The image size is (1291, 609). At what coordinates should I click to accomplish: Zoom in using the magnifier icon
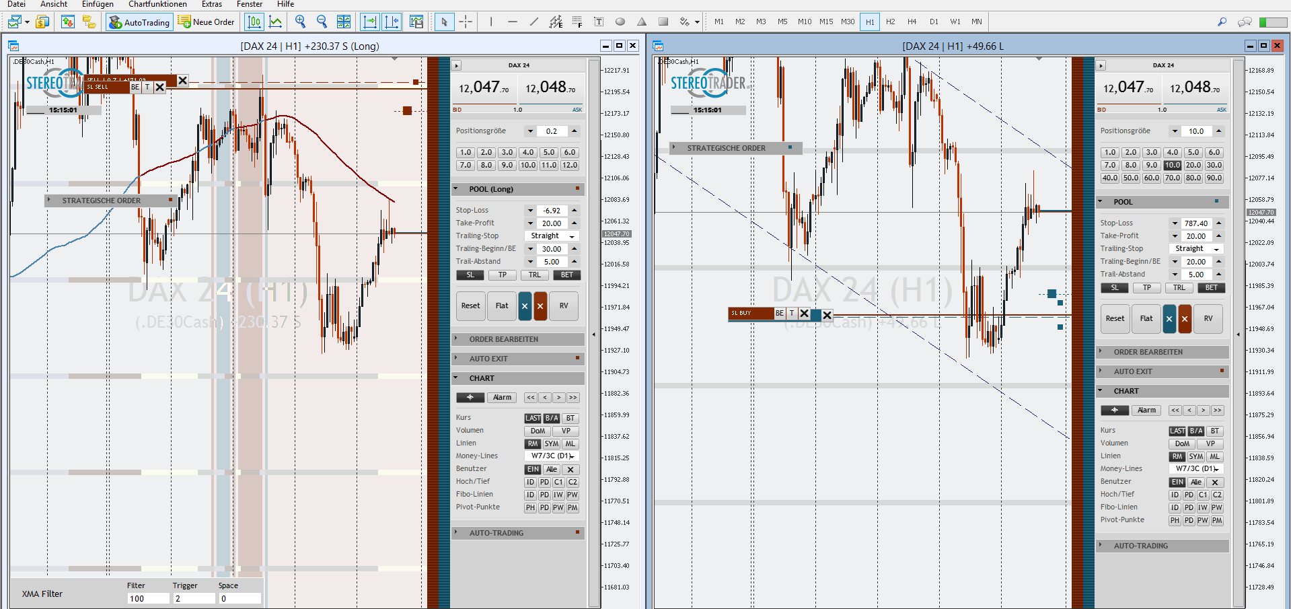pyautogui.click(x=300, y=22)
